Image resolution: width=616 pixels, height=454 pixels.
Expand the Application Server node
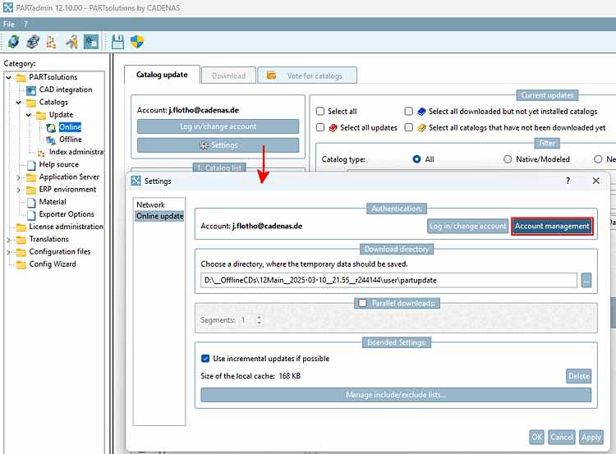[x=18, y=177]
